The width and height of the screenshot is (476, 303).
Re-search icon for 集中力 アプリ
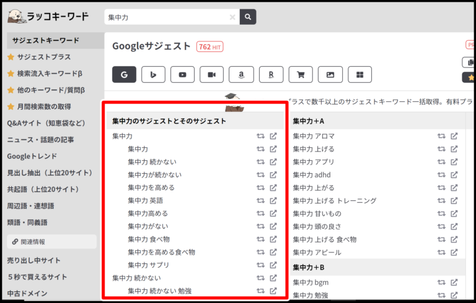[441, 162]
